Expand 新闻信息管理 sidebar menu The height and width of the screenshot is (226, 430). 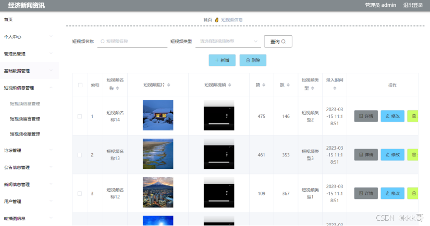(x=29, y=184)
